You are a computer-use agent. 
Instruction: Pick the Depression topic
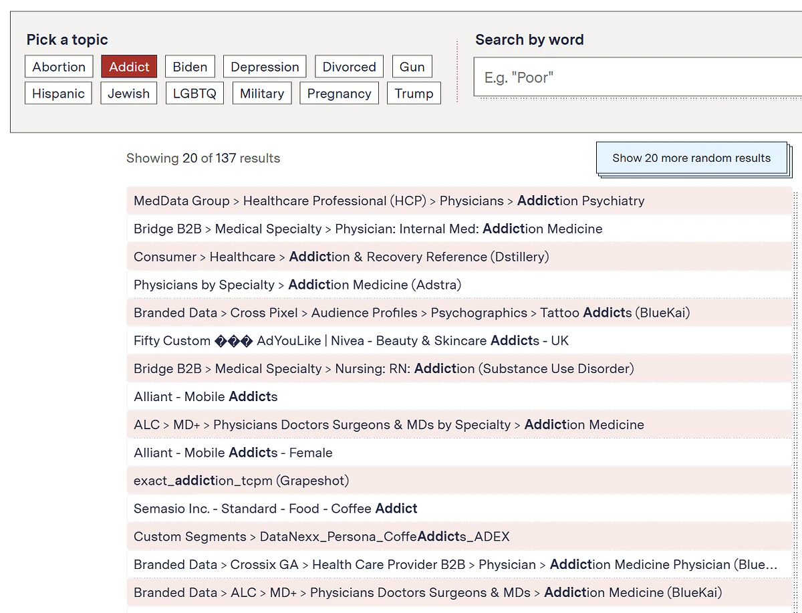[x=265, y=67]
